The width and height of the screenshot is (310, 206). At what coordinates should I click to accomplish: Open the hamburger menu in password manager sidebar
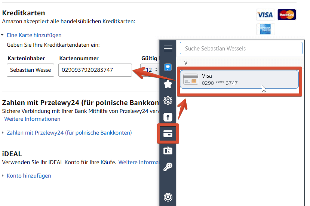168,49
